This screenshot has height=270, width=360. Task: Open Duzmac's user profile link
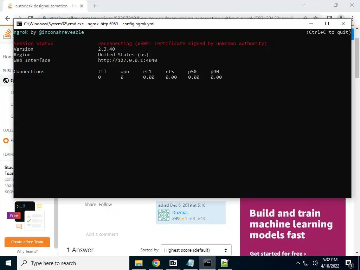coord(180,213)
